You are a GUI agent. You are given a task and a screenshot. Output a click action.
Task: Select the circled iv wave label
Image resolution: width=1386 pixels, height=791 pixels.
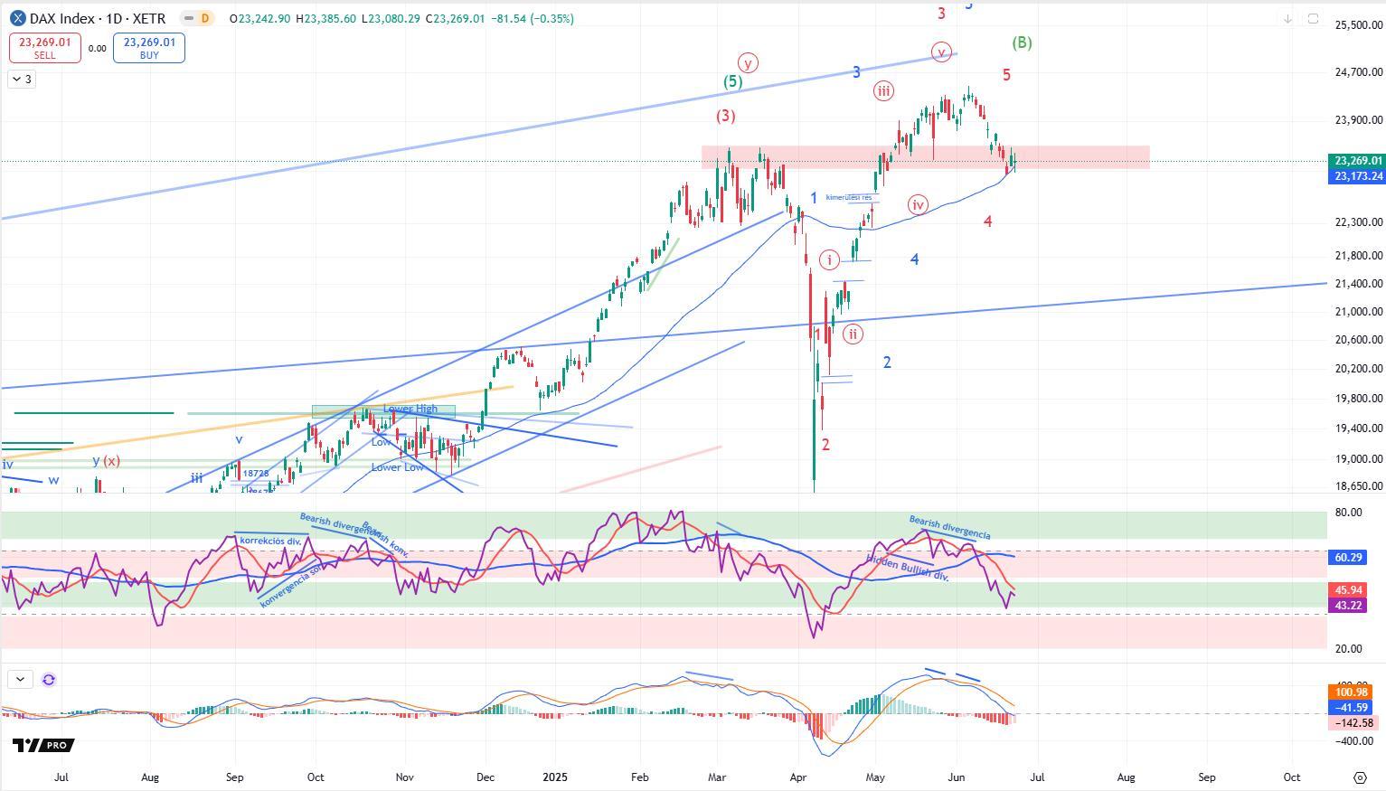[918, 205]
